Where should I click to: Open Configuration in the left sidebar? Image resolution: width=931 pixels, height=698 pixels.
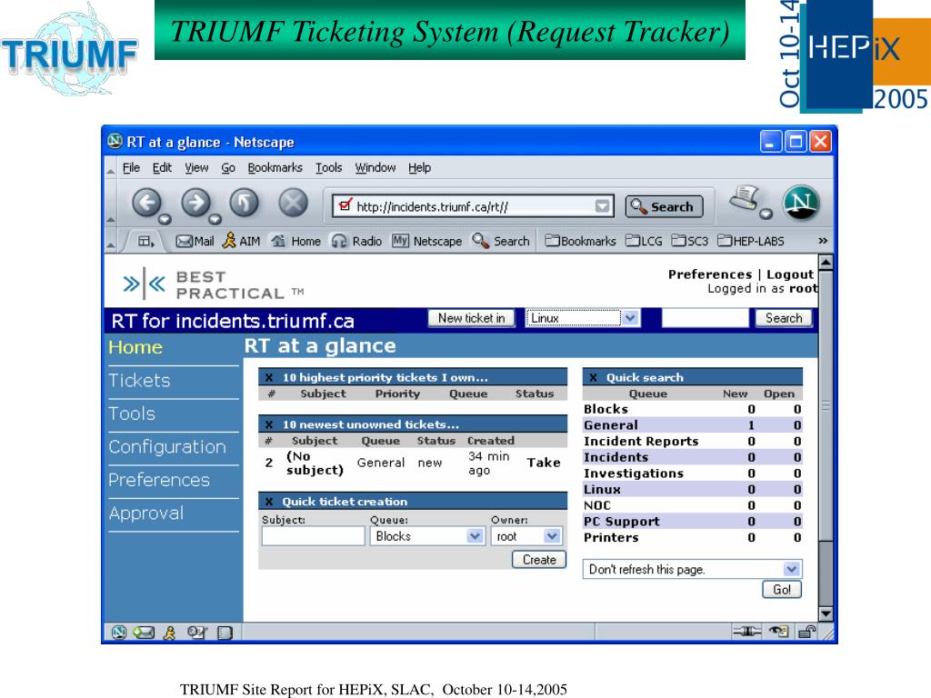(167, 447)
